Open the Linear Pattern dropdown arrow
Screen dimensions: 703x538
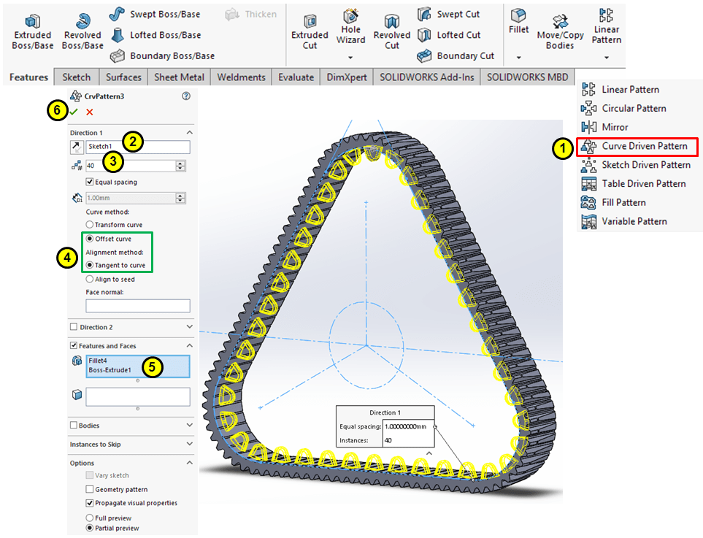pyautogui.click(x=606, y=57)
